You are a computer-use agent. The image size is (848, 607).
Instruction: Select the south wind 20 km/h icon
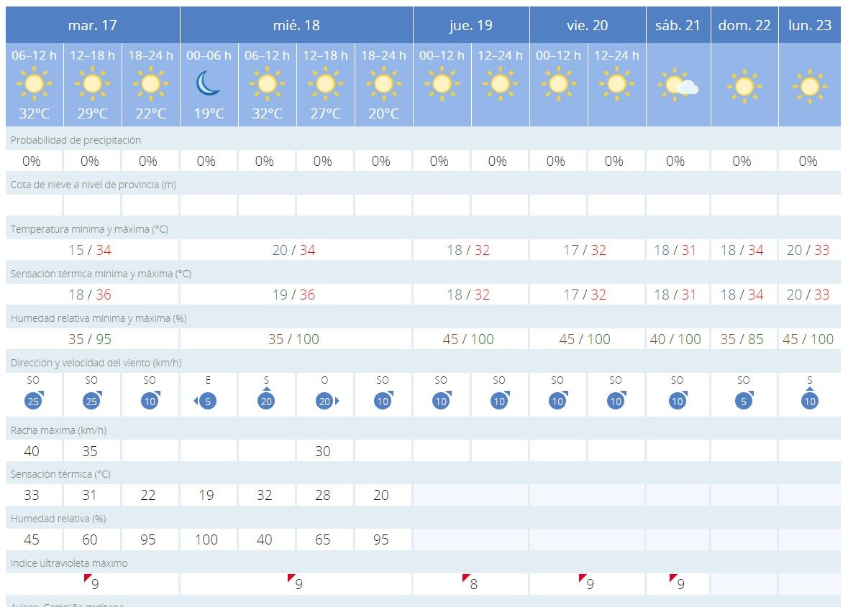pos(266,401)
